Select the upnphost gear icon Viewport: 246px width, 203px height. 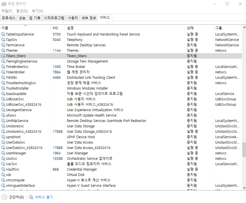(3, 137)
